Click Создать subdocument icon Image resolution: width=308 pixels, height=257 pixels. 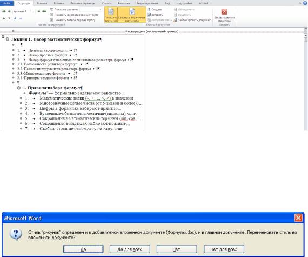pos(149,9)
